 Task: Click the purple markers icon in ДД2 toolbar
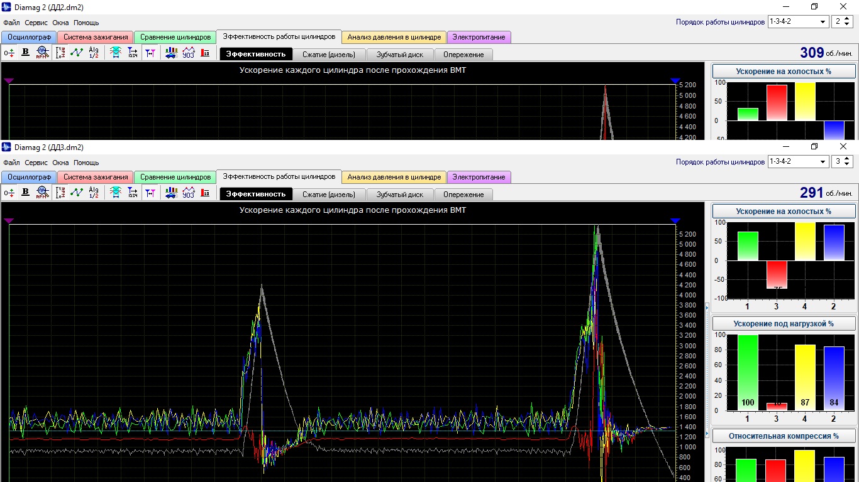click(x=150, y=53)
